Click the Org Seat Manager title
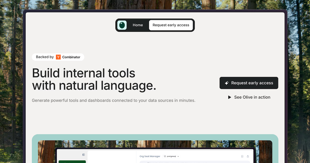This screenshot has height=163, width=310. (x=150, y=156)
